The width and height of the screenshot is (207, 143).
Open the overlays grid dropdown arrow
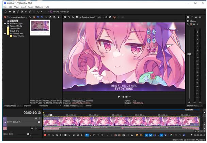point(103,17)
